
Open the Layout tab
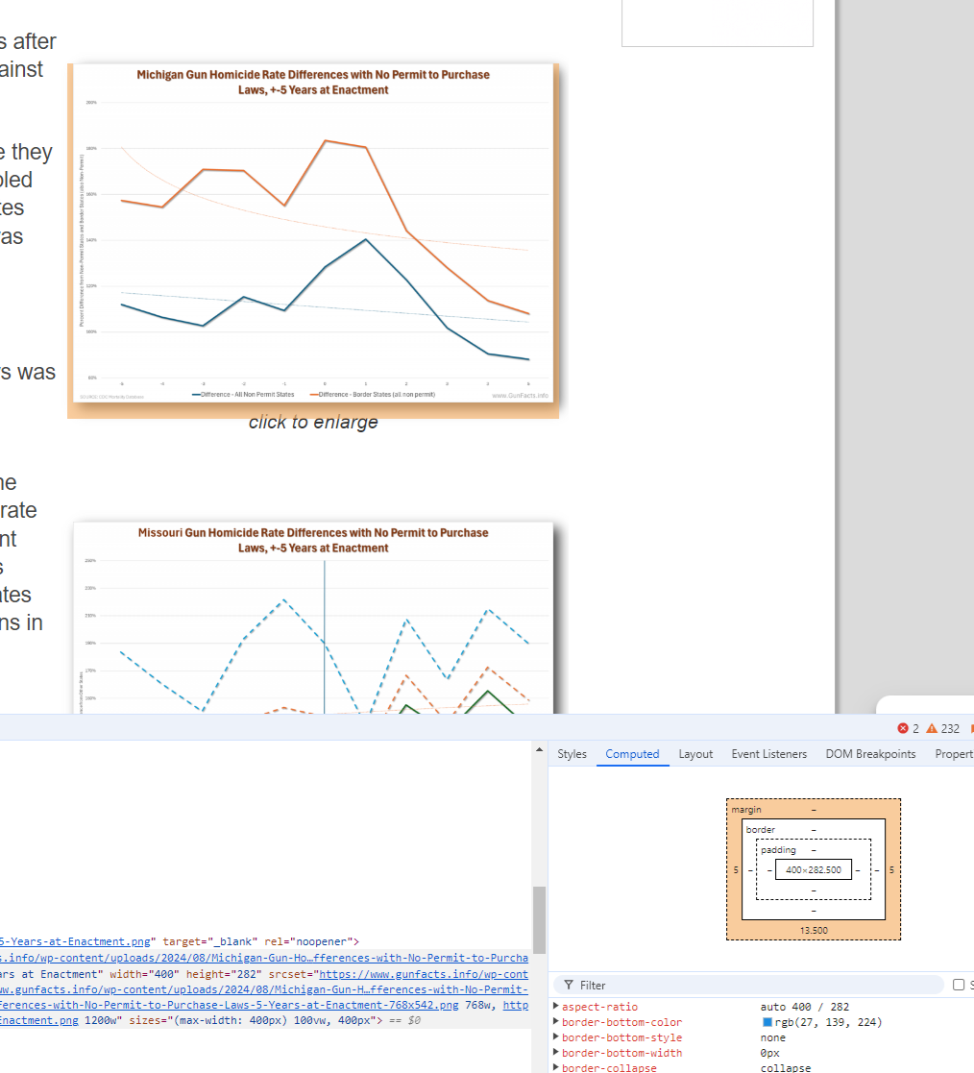695,754
